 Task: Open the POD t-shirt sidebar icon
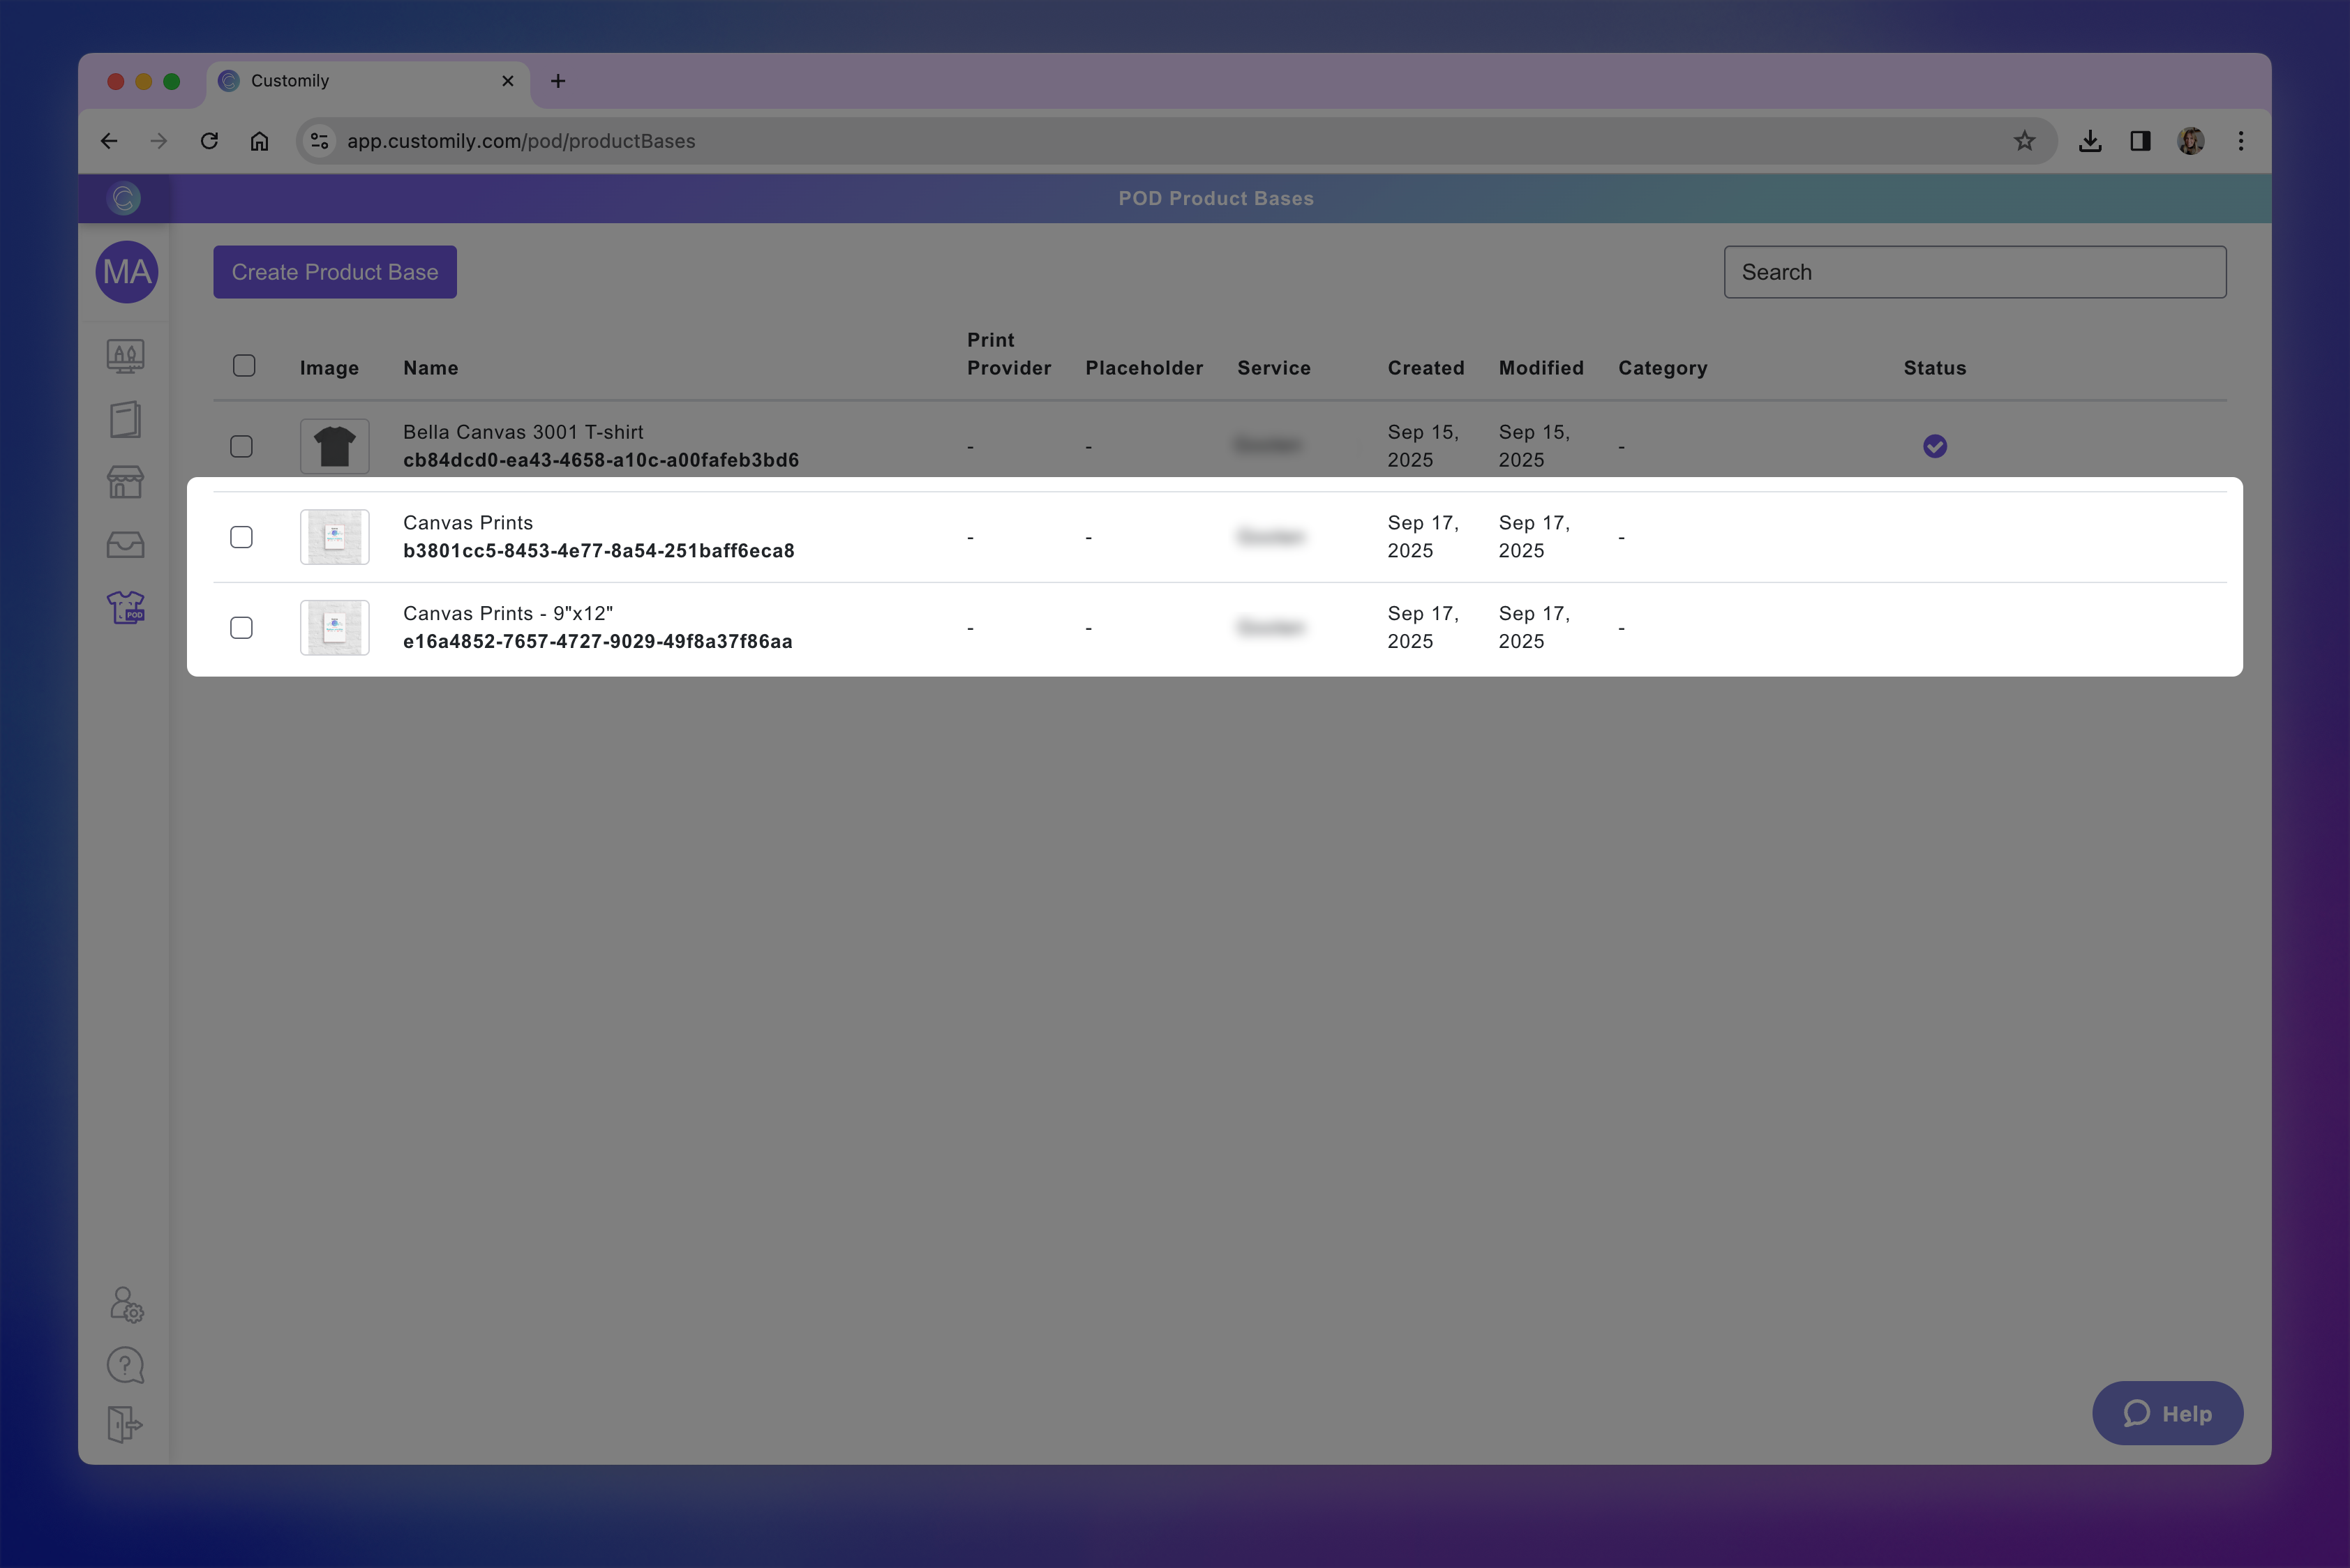pyautogui.click(x=126, y=607)
